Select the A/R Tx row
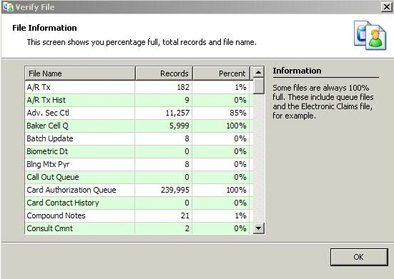This screenshot has height=279, width=394. 137,87
